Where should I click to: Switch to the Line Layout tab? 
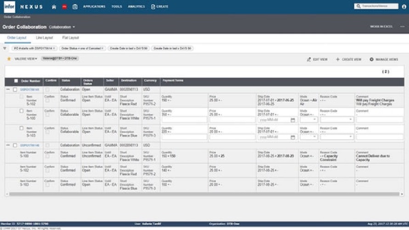[45, 38]
